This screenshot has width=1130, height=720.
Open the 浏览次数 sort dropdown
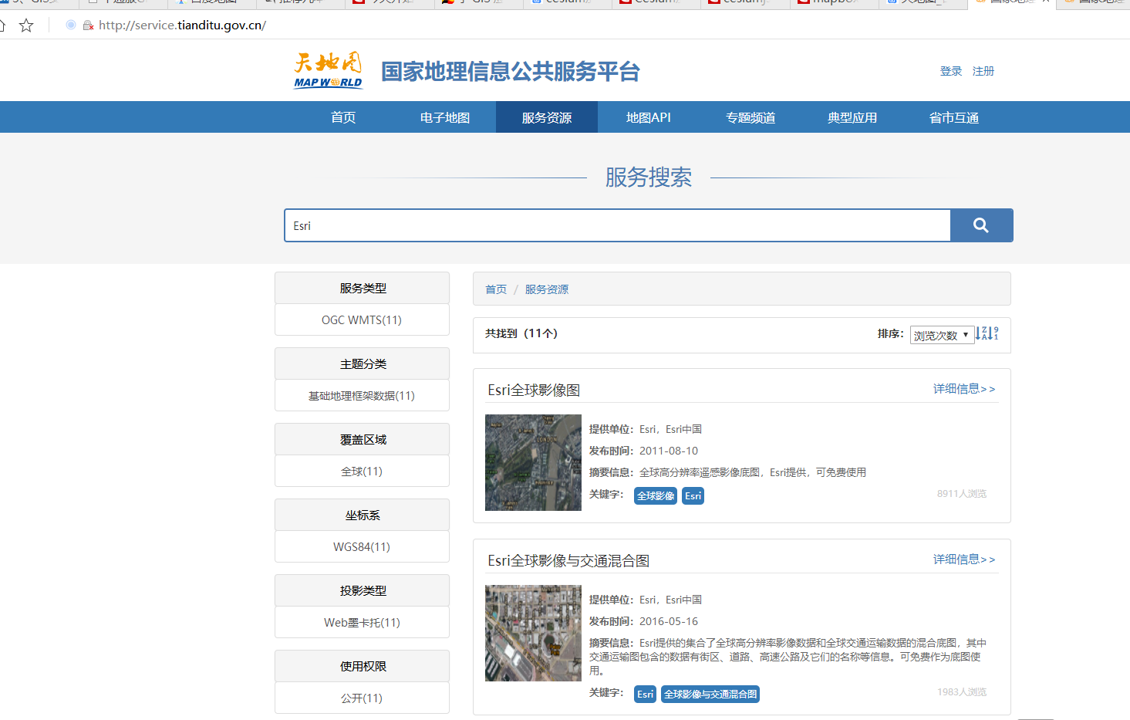coord(941,335)
